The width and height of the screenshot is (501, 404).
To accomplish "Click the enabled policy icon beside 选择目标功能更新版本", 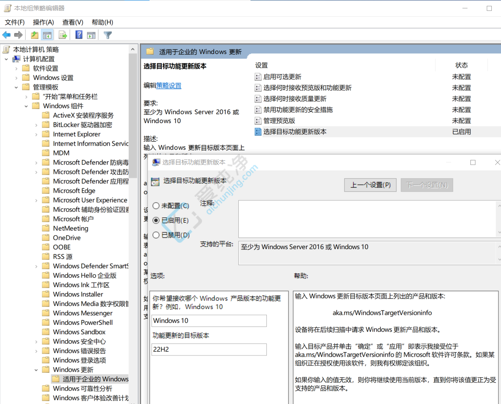I will pos(258,131).
